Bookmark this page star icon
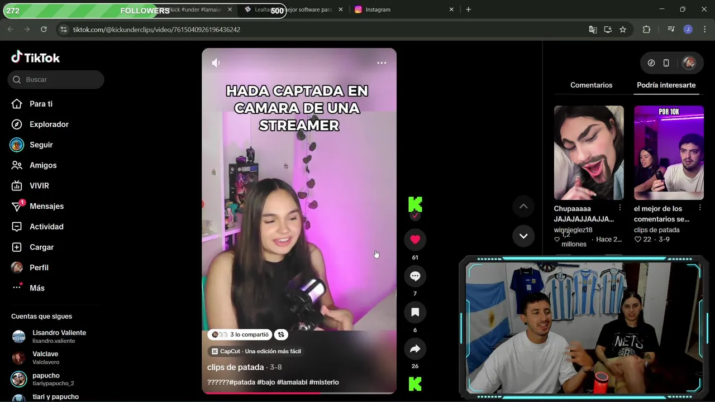The image size is (715, 402). coord(623,30)
